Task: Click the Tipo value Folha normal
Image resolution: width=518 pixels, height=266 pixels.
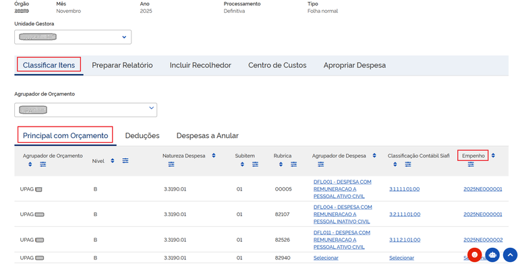Action: 323,11
